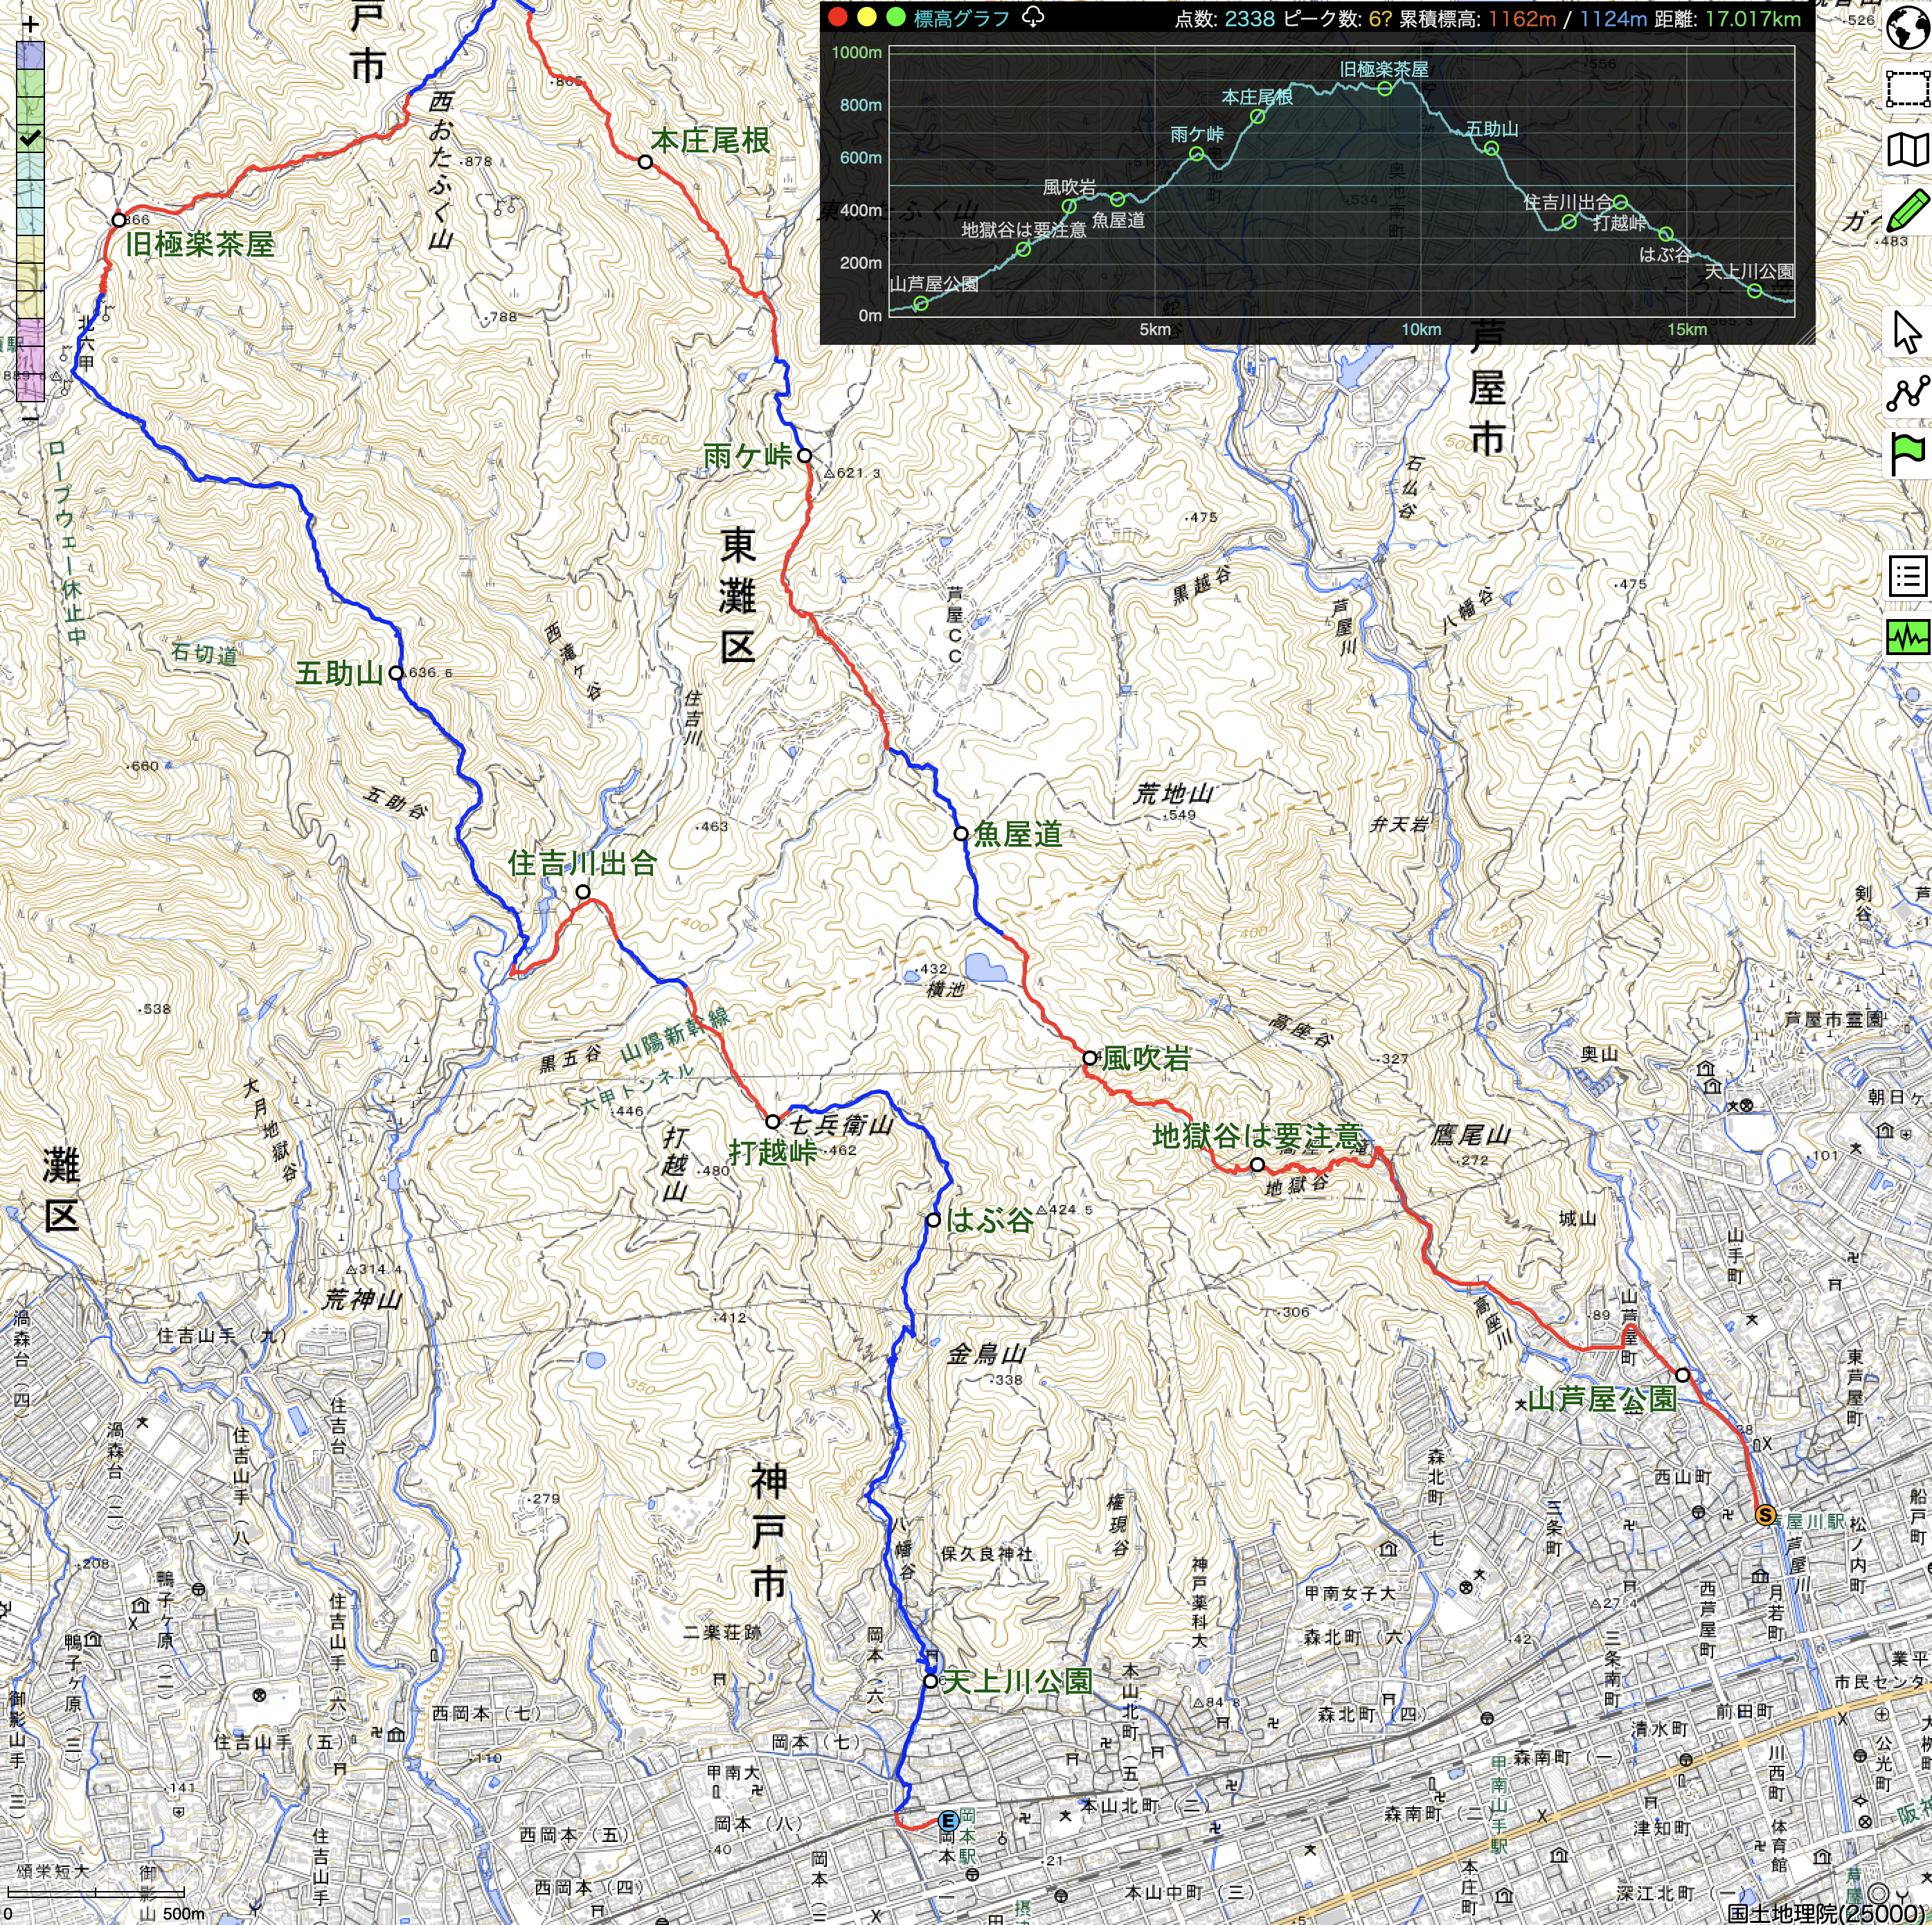Select the connected-points route tool
1932x1925 pixels.
(x=1907, y=393)
